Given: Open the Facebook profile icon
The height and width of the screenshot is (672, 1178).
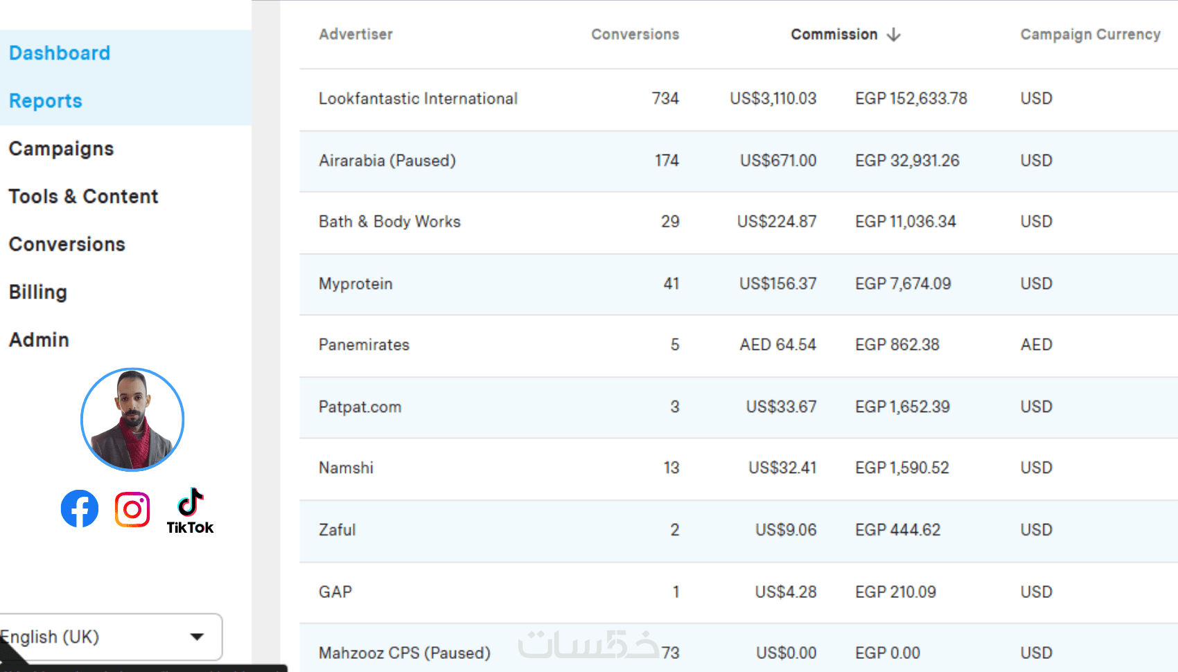Looking at the screenshot, I should 80,509.
